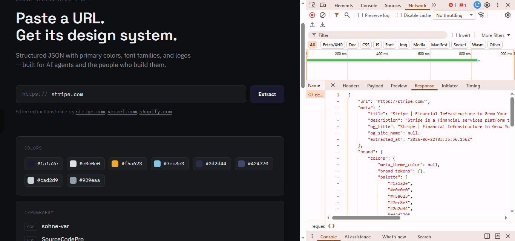Close the bottom drawer
The height and width of the screenshot is (241, 515).
508,236
